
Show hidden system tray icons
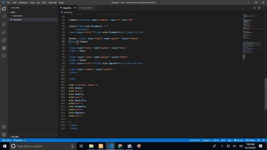[x=222, y=146]
